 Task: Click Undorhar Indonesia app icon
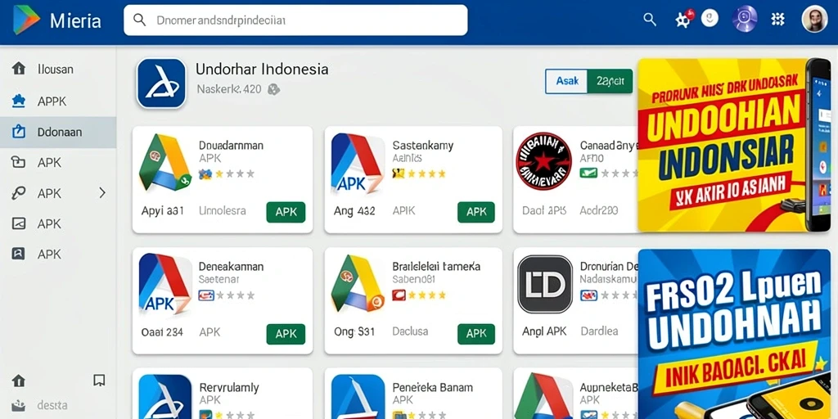161,83
